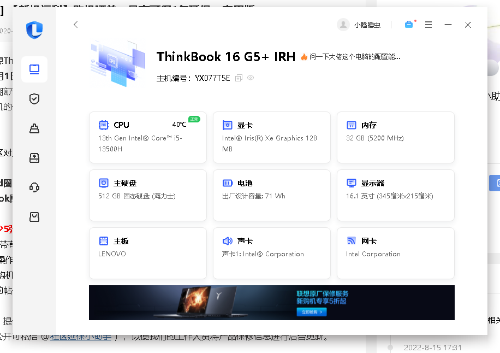Screen dimensions: 500x353
Task: Click the green 正常 status badge
Action: pos(194,119)
